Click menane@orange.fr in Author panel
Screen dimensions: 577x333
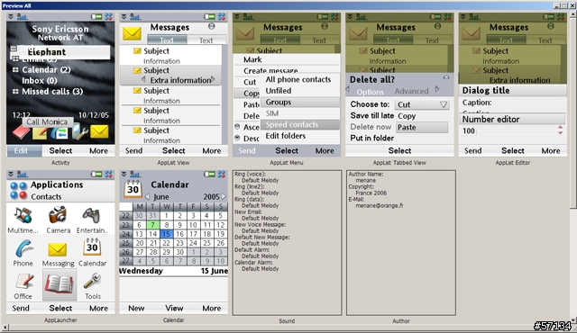[380, 205]
